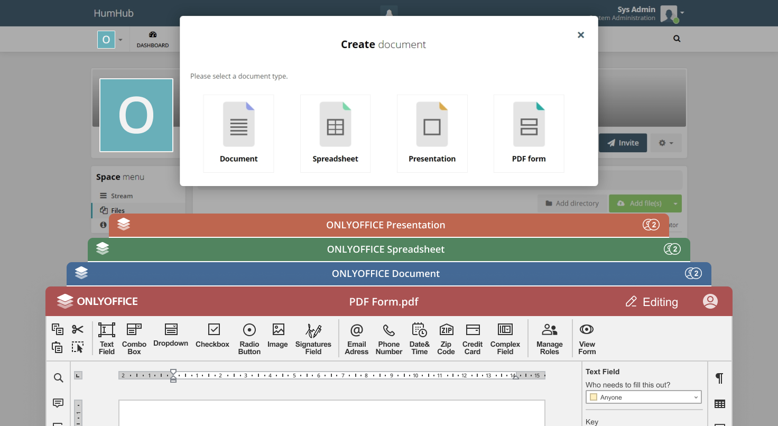Insert a Dropdown field
The image size is (778, 426).
(x=171, y=335)
